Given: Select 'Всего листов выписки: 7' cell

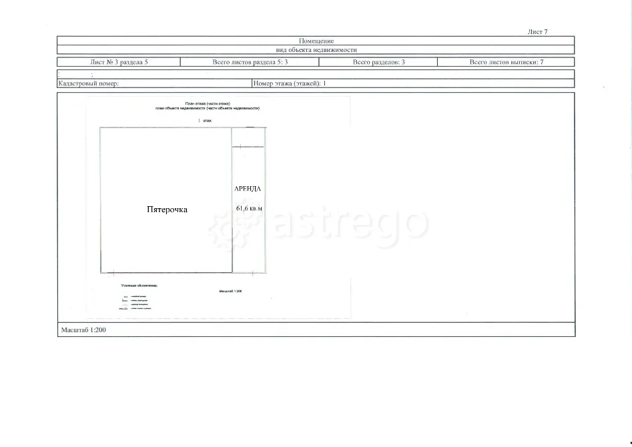Looking at the screenshot, I should pyautogui.click(x=506, y=62).
